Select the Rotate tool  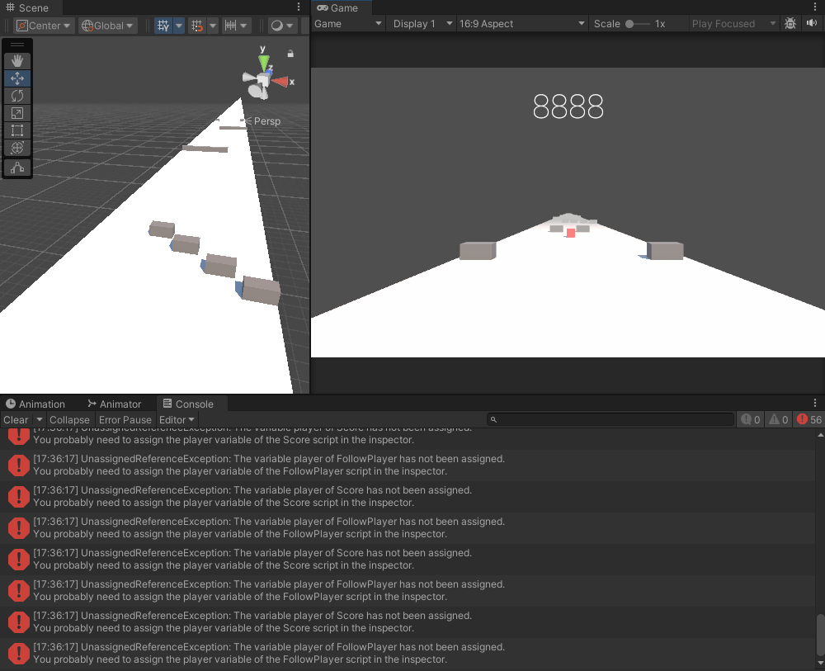[16, 96]
